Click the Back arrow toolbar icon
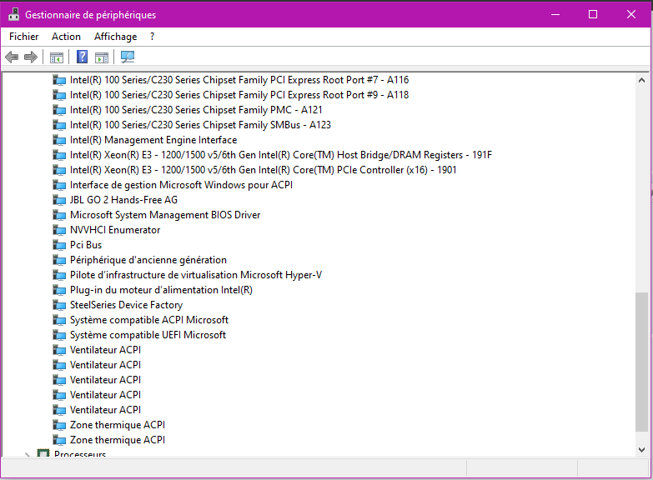Screen dimensions: 653x480 (12, 57)
